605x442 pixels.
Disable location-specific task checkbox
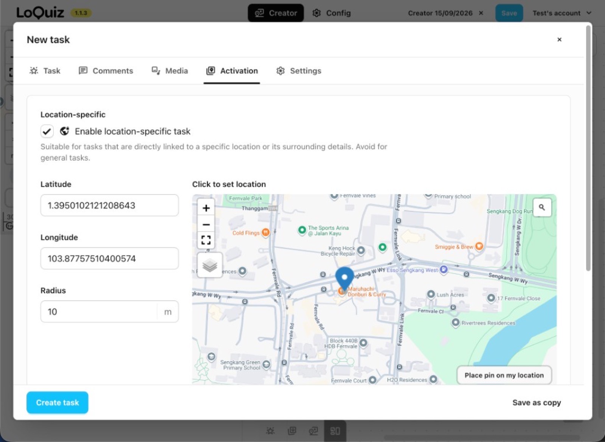(47, 131)
